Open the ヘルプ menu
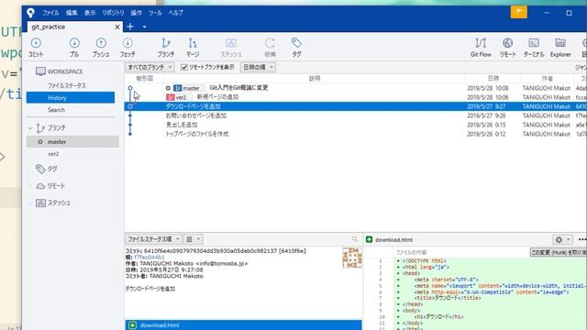 [175, 13]
